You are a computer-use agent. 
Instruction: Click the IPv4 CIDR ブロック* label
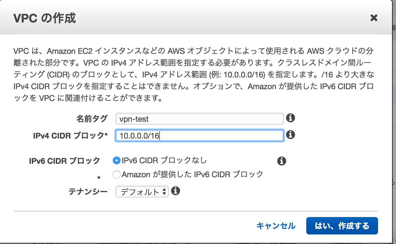point(70,136)
